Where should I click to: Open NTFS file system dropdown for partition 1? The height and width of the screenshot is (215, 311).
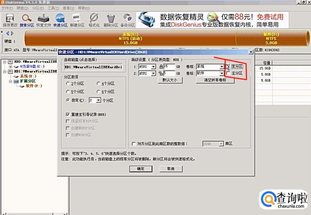pyautogui.click(x=153, y=67)
